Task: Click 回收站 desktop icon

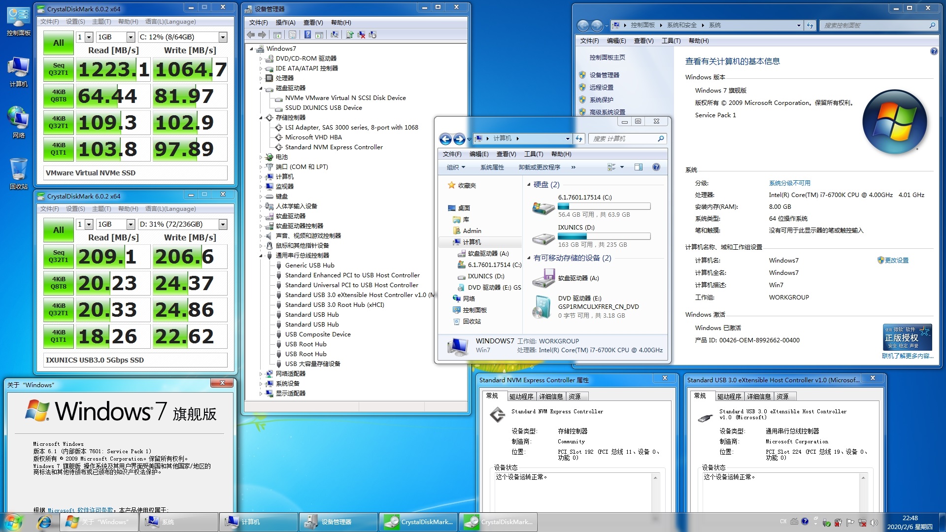Action: [x=18, y=174]
